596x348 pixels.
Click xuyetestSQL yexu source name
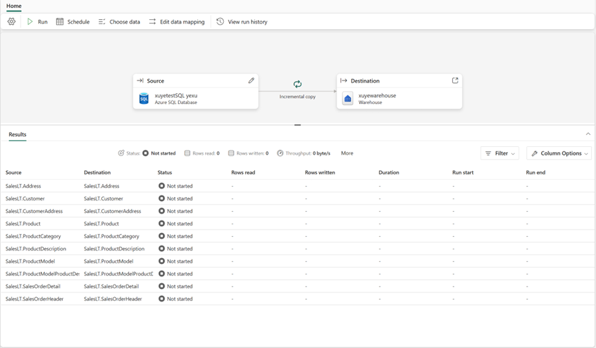click(x=176, y=96)
